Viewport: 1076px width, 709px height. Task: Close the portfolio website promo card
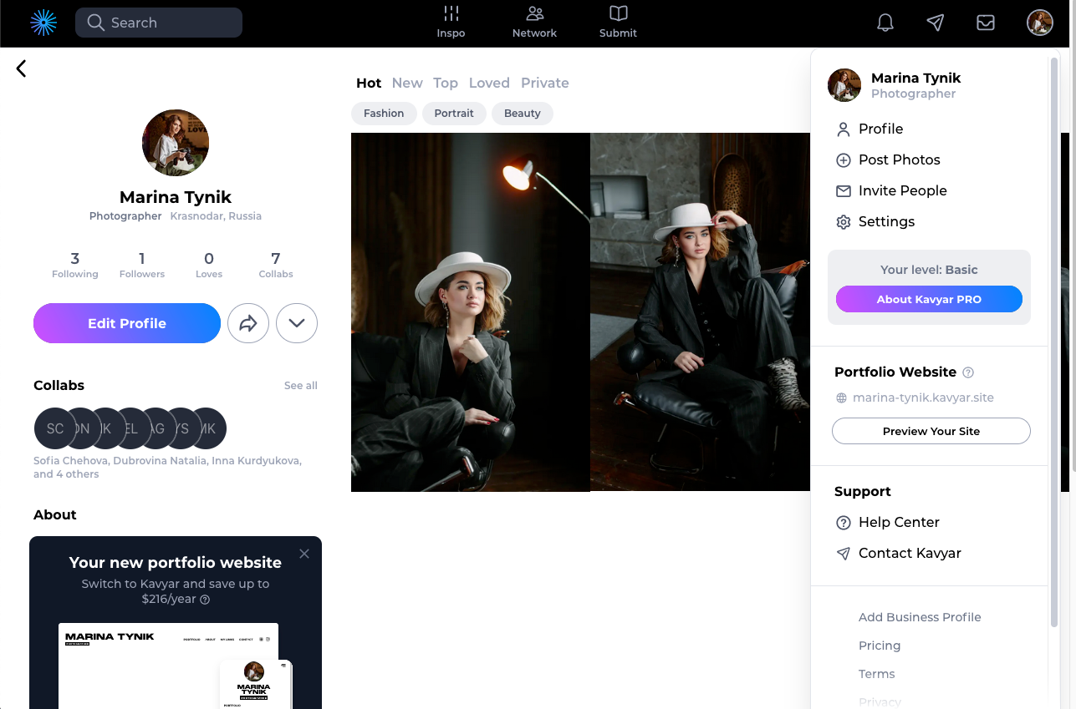(304, 554)
